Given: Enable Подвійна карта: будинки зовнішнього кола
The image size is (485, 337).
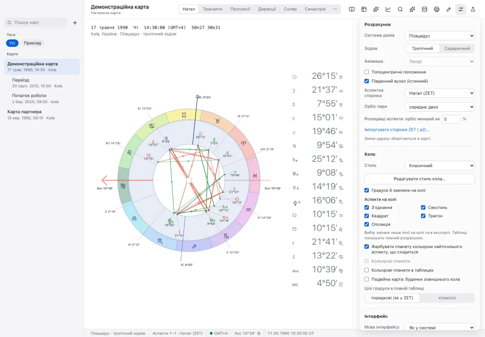Looking at the screenshot, I should click(367, 279).
